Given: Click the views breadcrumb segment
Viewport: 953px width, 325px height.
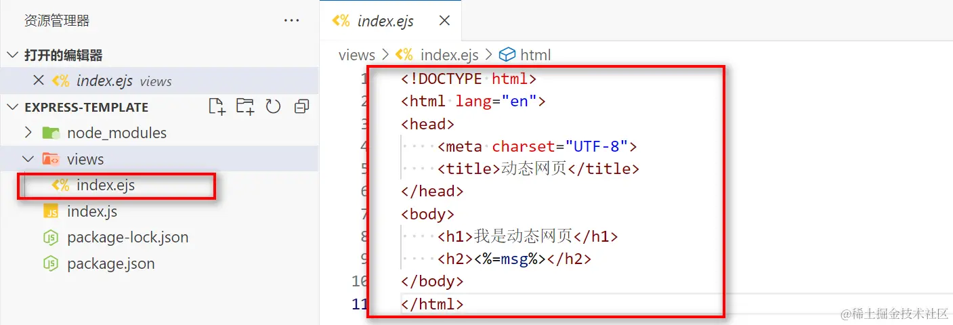Looking at the screenshot, I should [x=357, y=55].
